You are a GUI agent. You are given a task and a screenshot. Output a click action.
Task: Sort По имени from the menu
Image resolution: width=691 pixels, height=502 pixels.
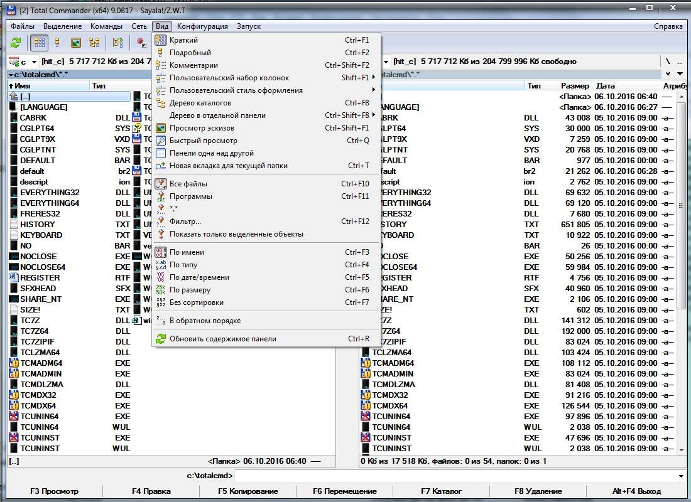tap(266, 252)
